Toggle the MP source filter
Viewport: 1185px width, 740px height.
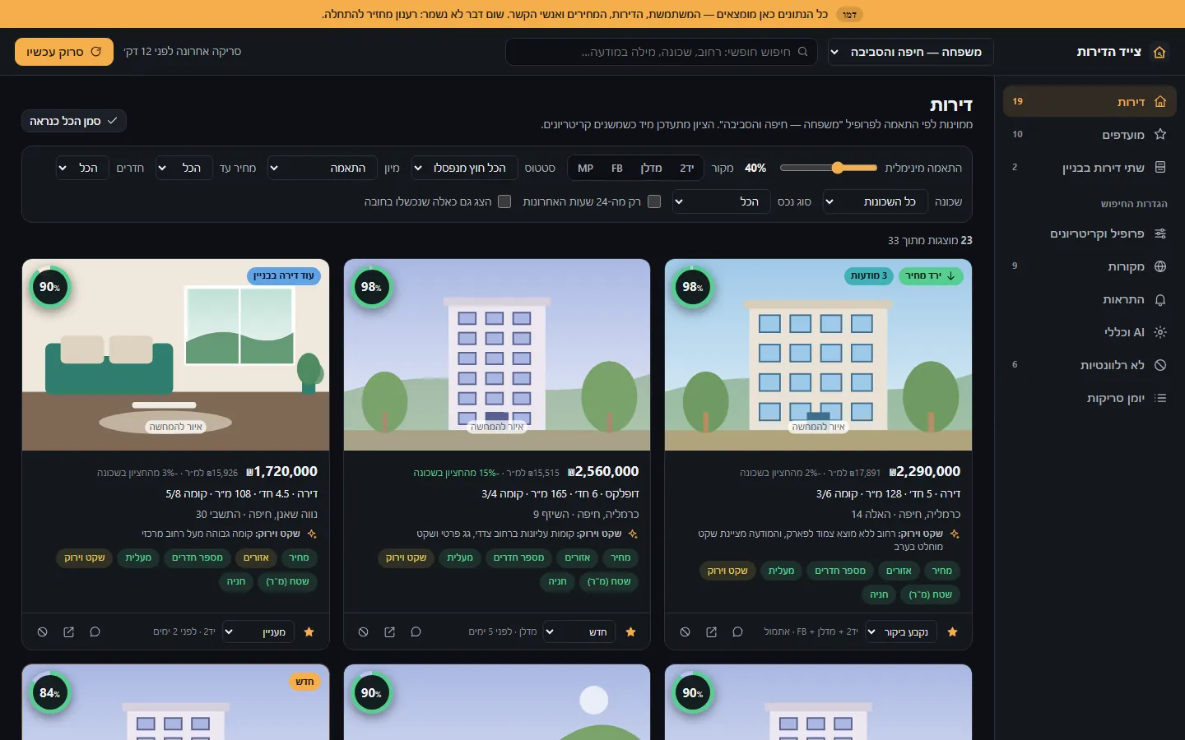(586, 168)
